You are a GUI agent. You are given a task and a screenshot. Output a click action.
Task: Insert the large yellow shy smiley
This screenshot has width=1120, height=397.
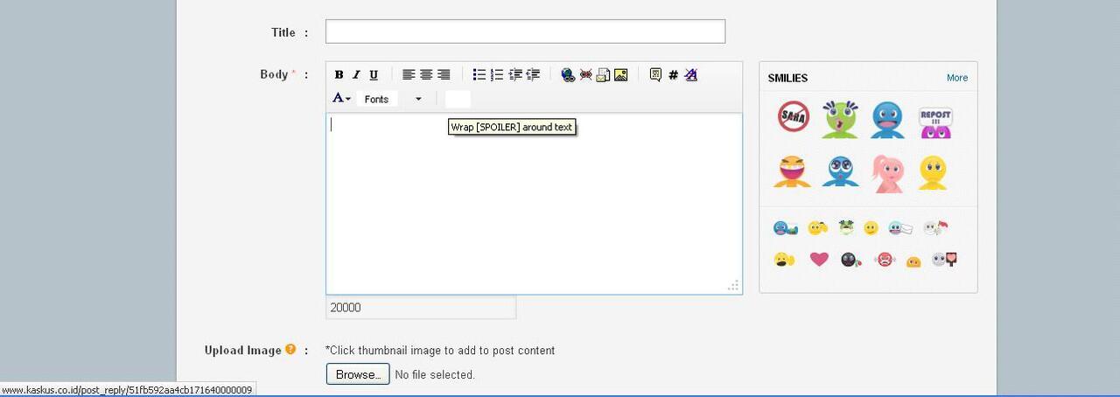(x=933, y=172)
